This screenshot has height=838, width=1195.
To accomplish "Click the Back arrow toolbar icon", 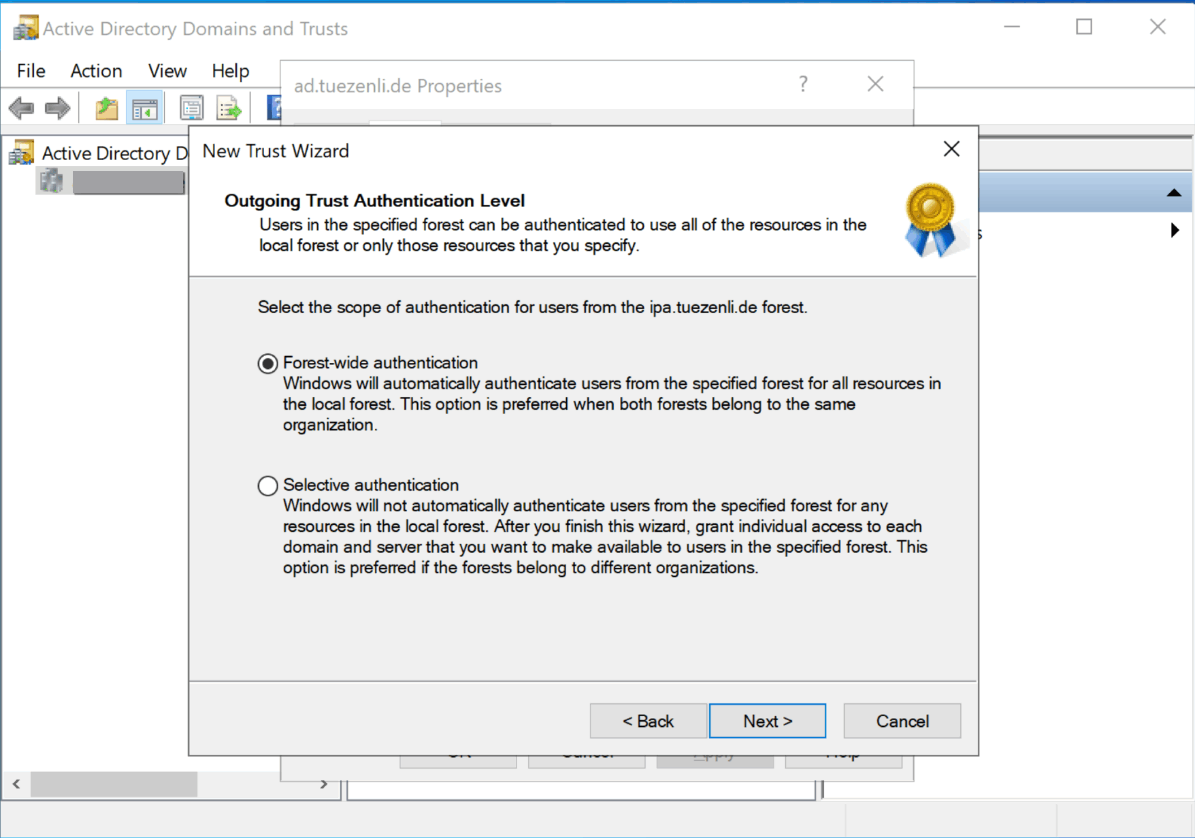I will pos(22,108).
